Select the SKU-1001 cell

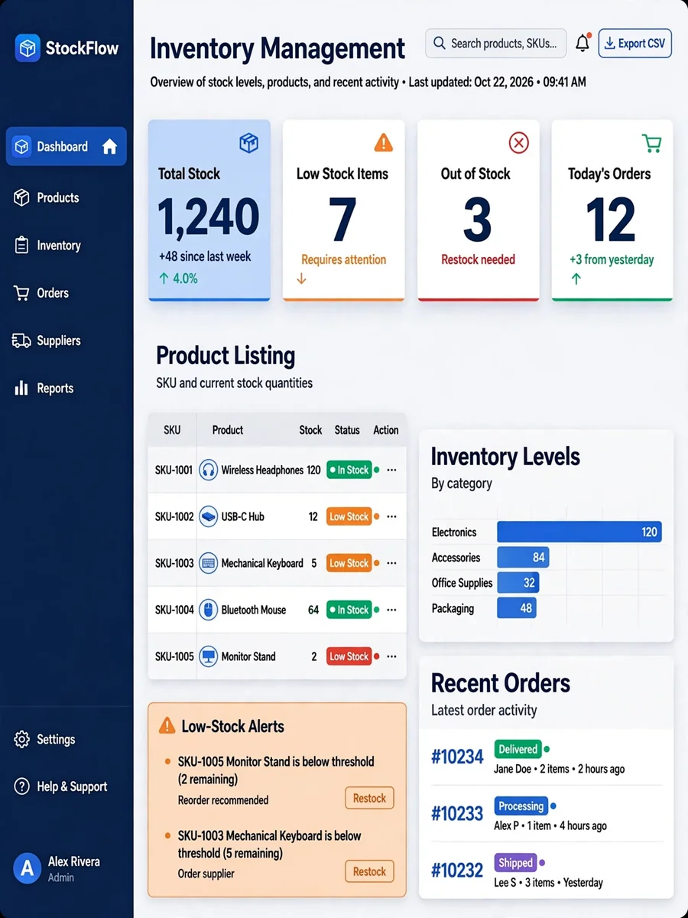click(x=174, y=470)
